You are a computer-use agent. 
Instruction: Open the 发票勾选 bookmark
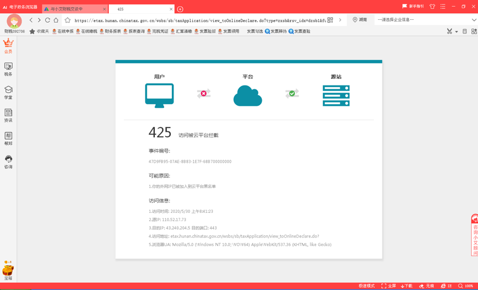[x=255, y=31]
